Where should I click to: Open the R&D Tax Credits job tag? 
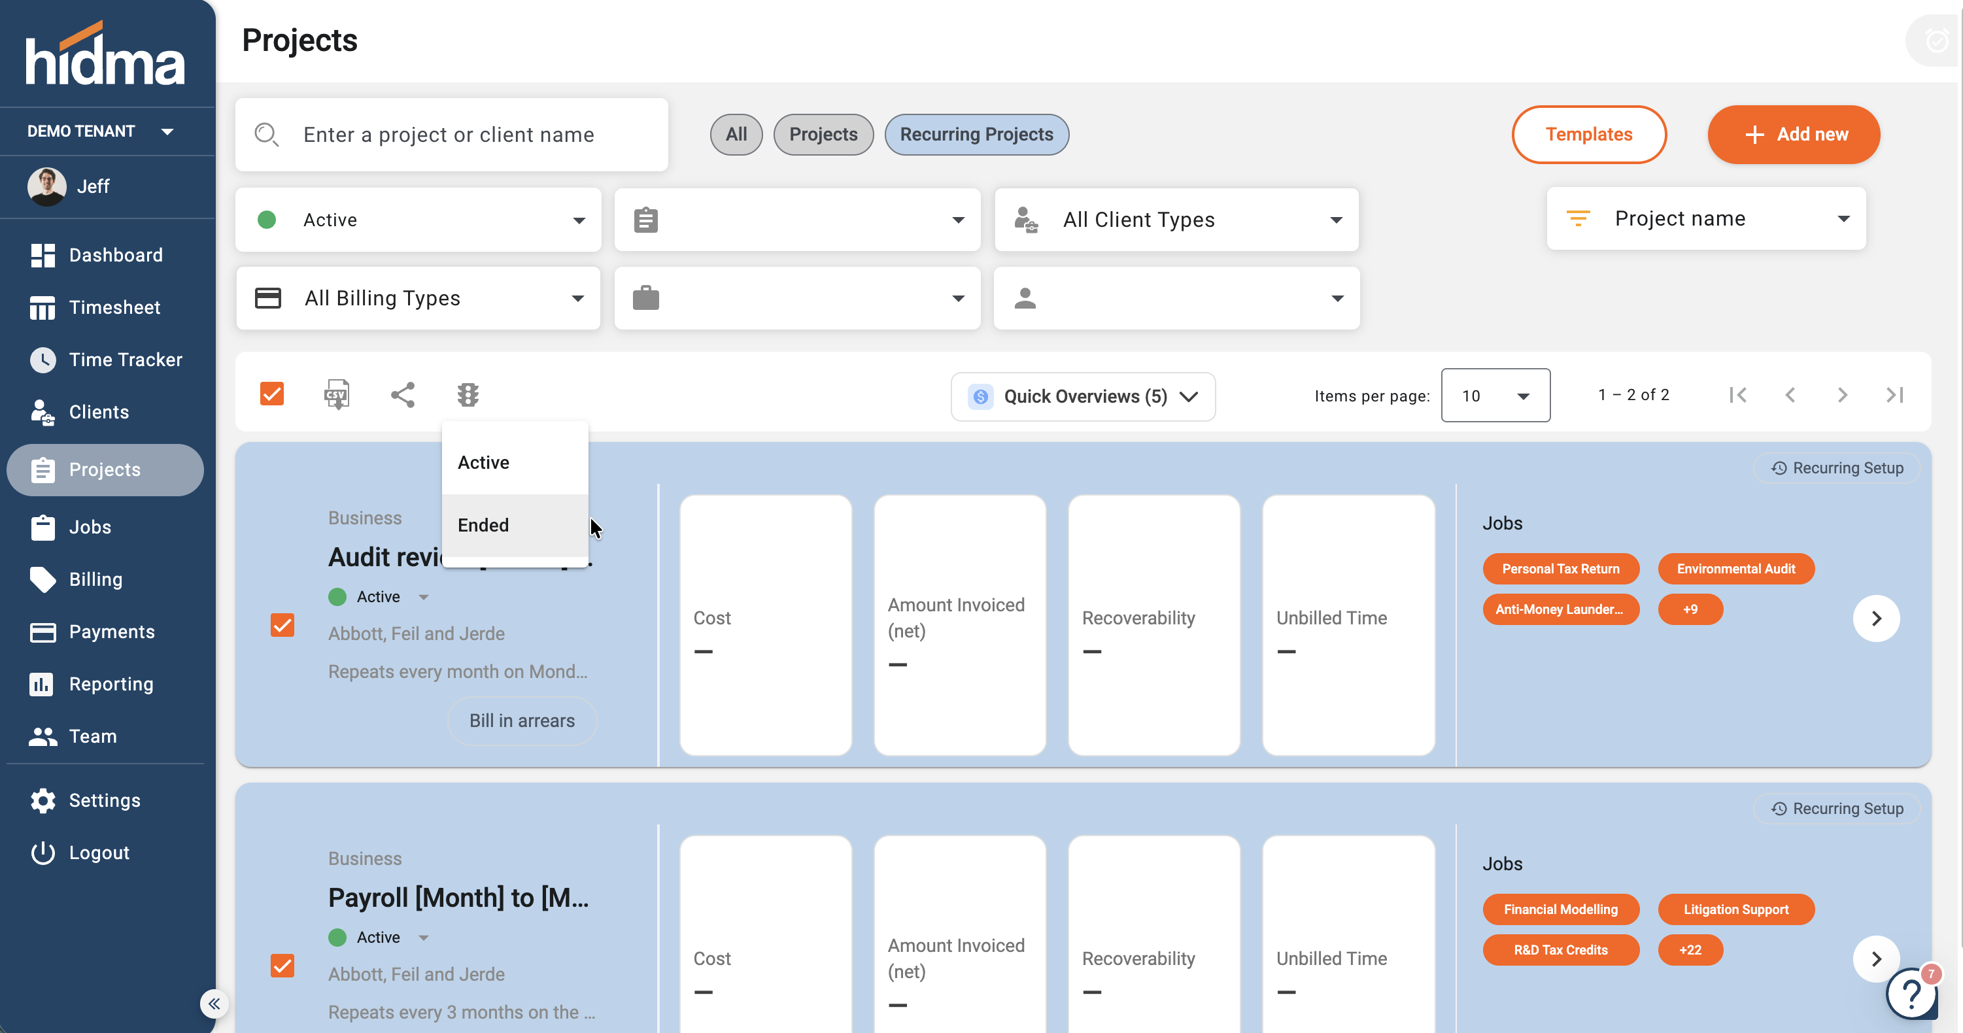(x=1560, y=950)
